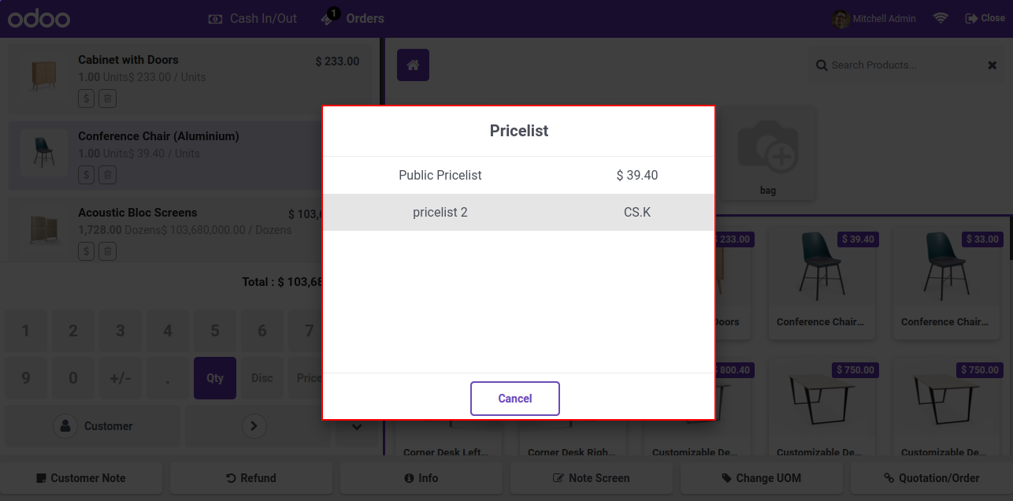This screenshot has width=1013, height=501.
Task: Open the Orders ticket icon
Action: [330, 17]
